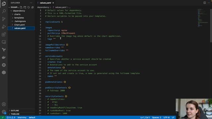Click line number 17 in gutter
This screenshot has height=119, width=212.
coord(40,56)
